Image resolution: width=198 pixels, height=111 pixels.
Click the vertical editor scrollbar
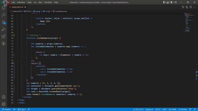pyautogui.click(x=197, y=60)
